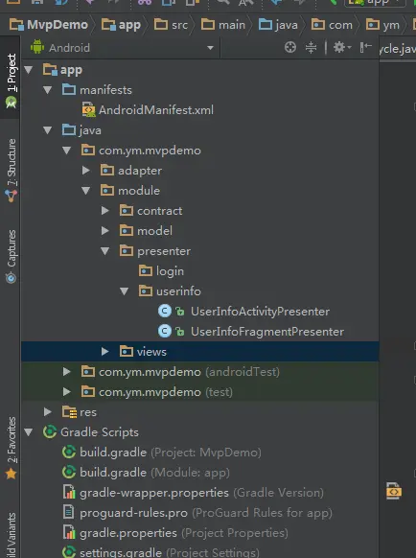Click the Gradle Scripts icon
The width and height of the screenshot is (416, 558).
coord(50,432)
